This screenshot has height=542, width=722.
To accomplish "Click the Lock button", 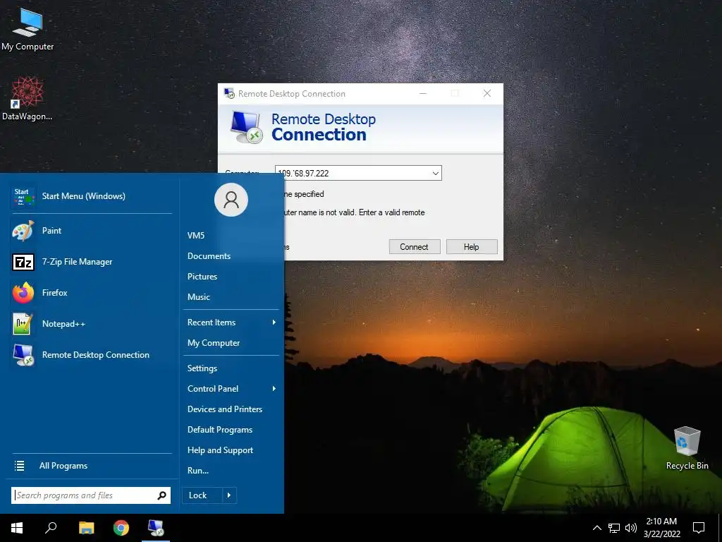I will pos(202,495).
